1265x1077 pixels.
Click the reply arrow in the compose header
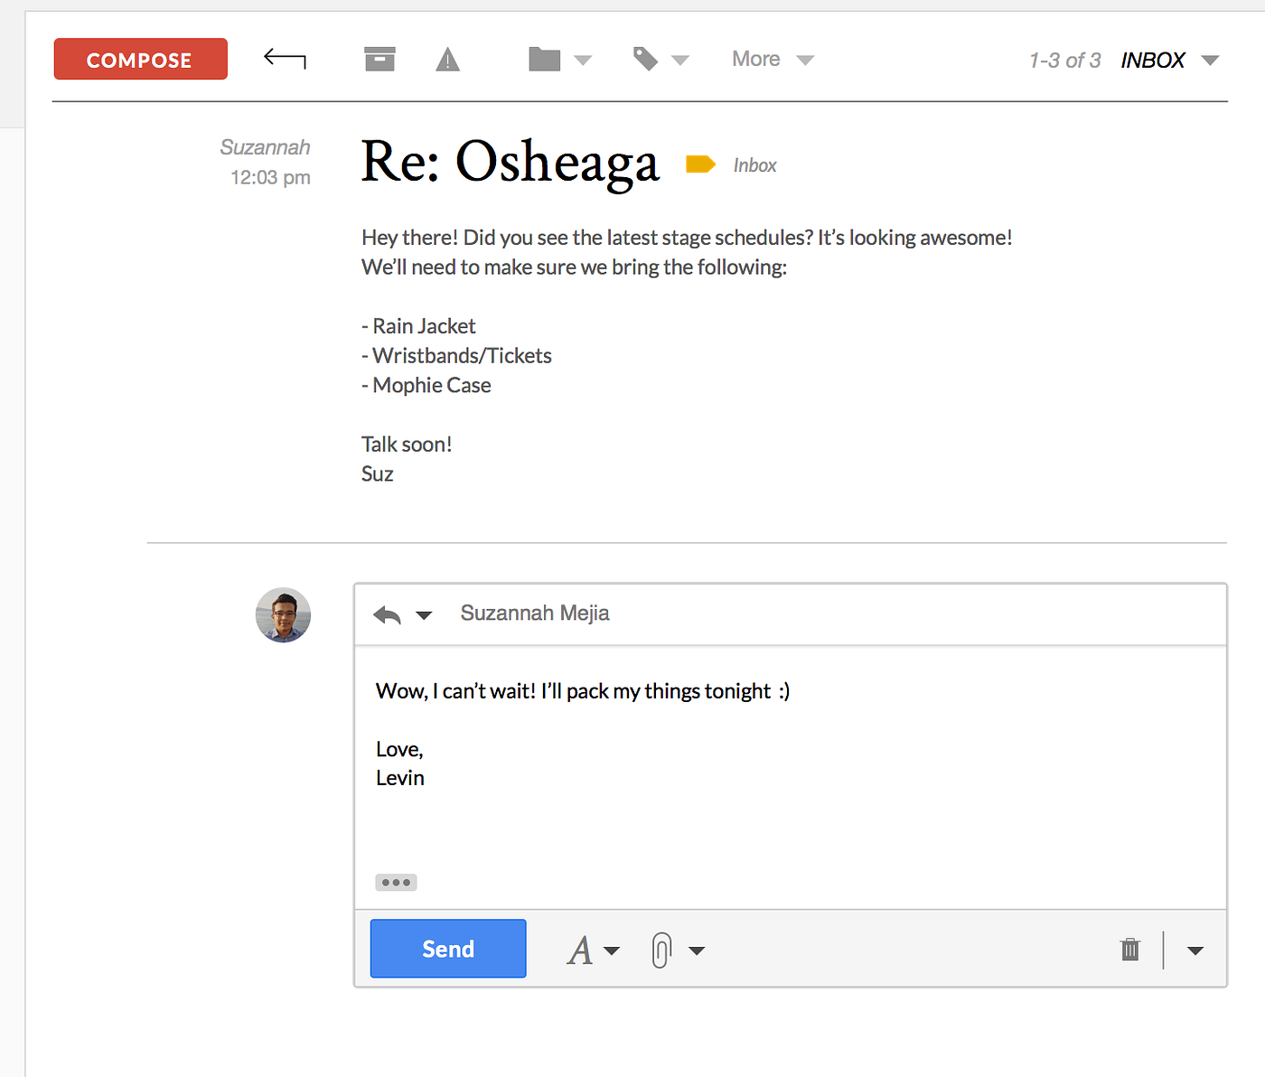coord(387,614)
